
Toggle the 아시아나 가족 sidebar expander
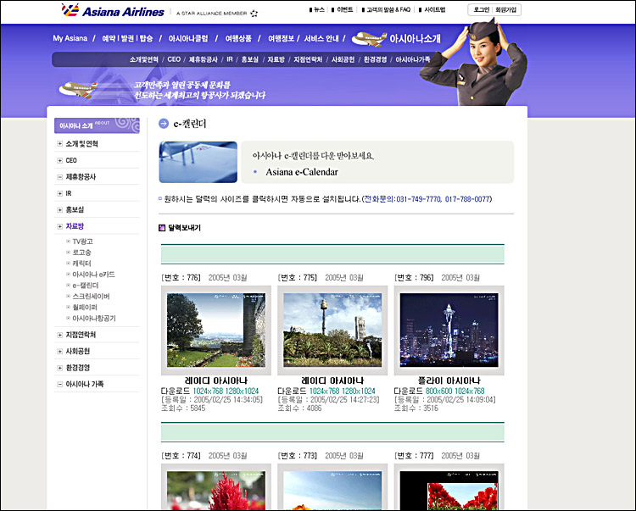pos(60,384)
